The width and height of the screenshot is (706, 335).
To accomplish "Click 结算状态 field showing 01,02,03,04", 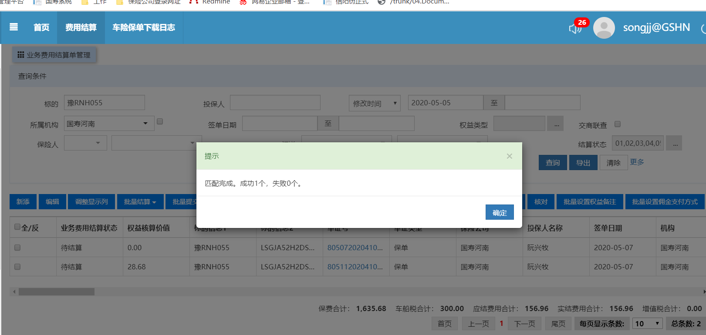I will (638, 143).
